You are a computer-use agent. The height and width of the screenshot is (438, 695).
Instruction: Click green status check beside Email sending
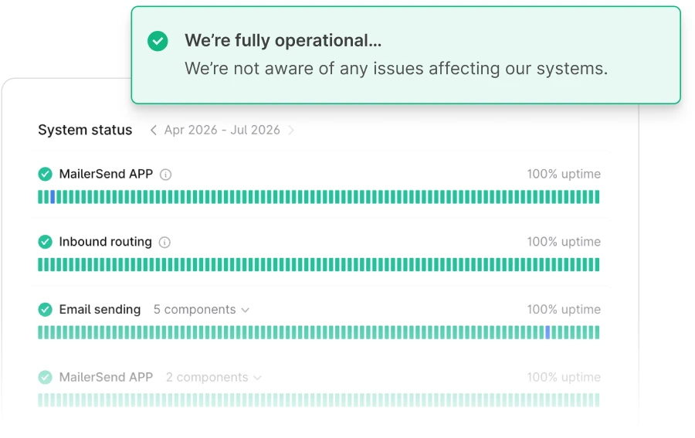coord(45,310)
